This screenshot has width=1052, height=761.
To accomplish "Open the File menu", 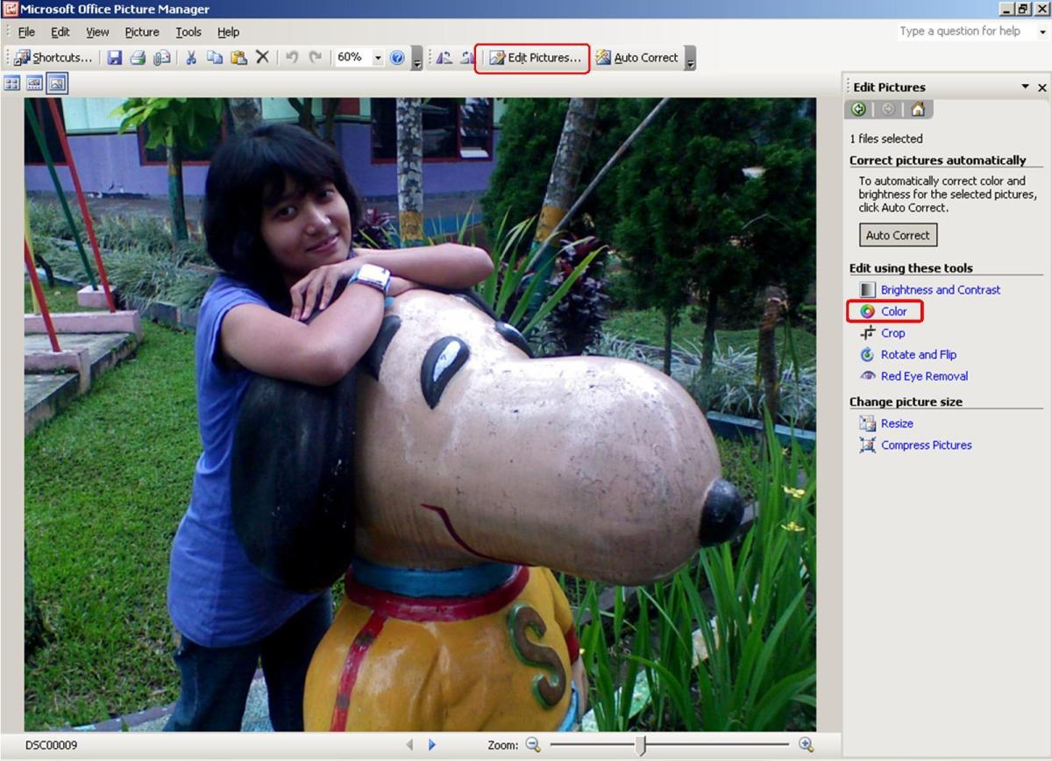I will click(x=26, y=32).
